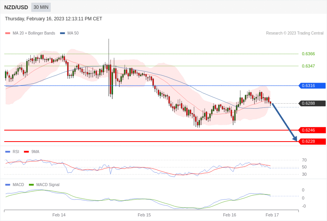327x221 pixels.
Task: Click the 9MA legend label
Action: [x=35, y=152]
